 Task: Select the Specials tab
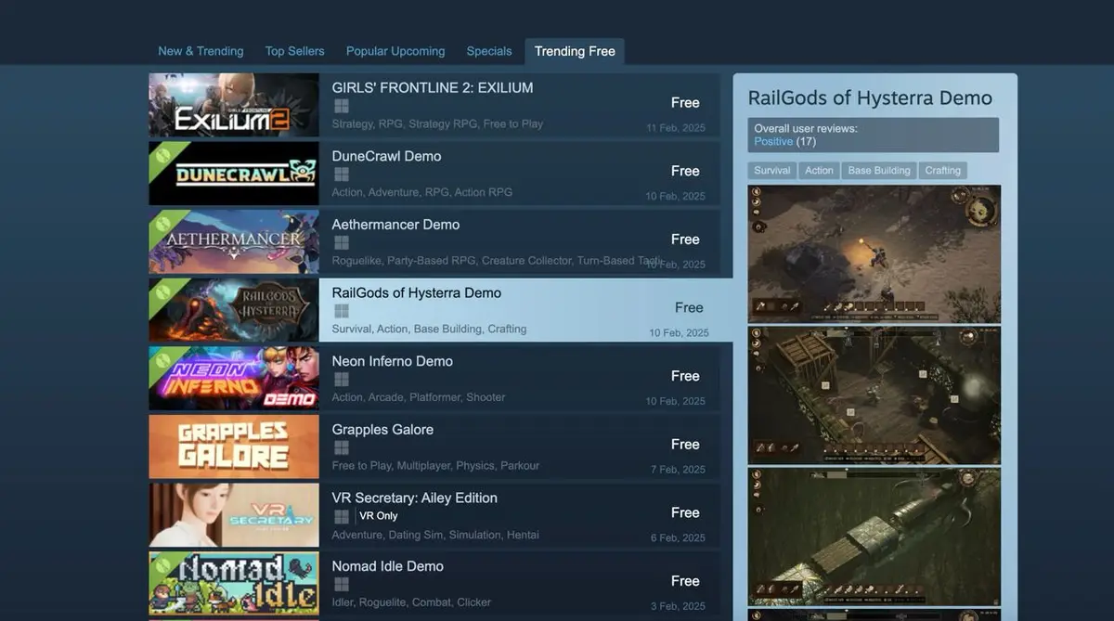click(489, 51)
